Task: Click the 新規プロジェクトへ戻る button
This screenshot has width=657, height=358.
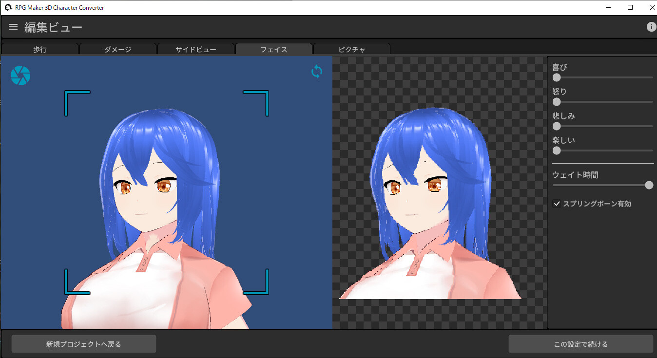Action: [x=83, y=344]
